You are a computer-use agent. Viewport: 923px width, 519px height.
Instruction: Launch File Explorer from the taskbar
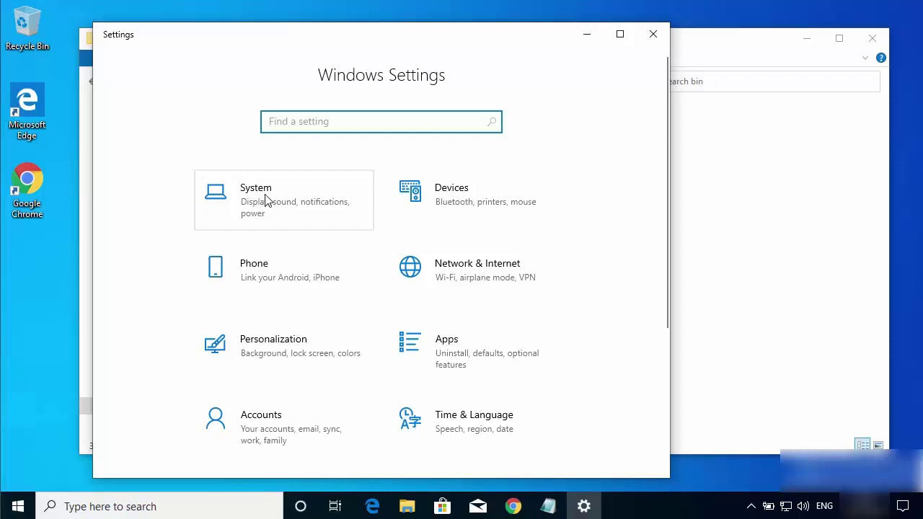tap(407, 506)
